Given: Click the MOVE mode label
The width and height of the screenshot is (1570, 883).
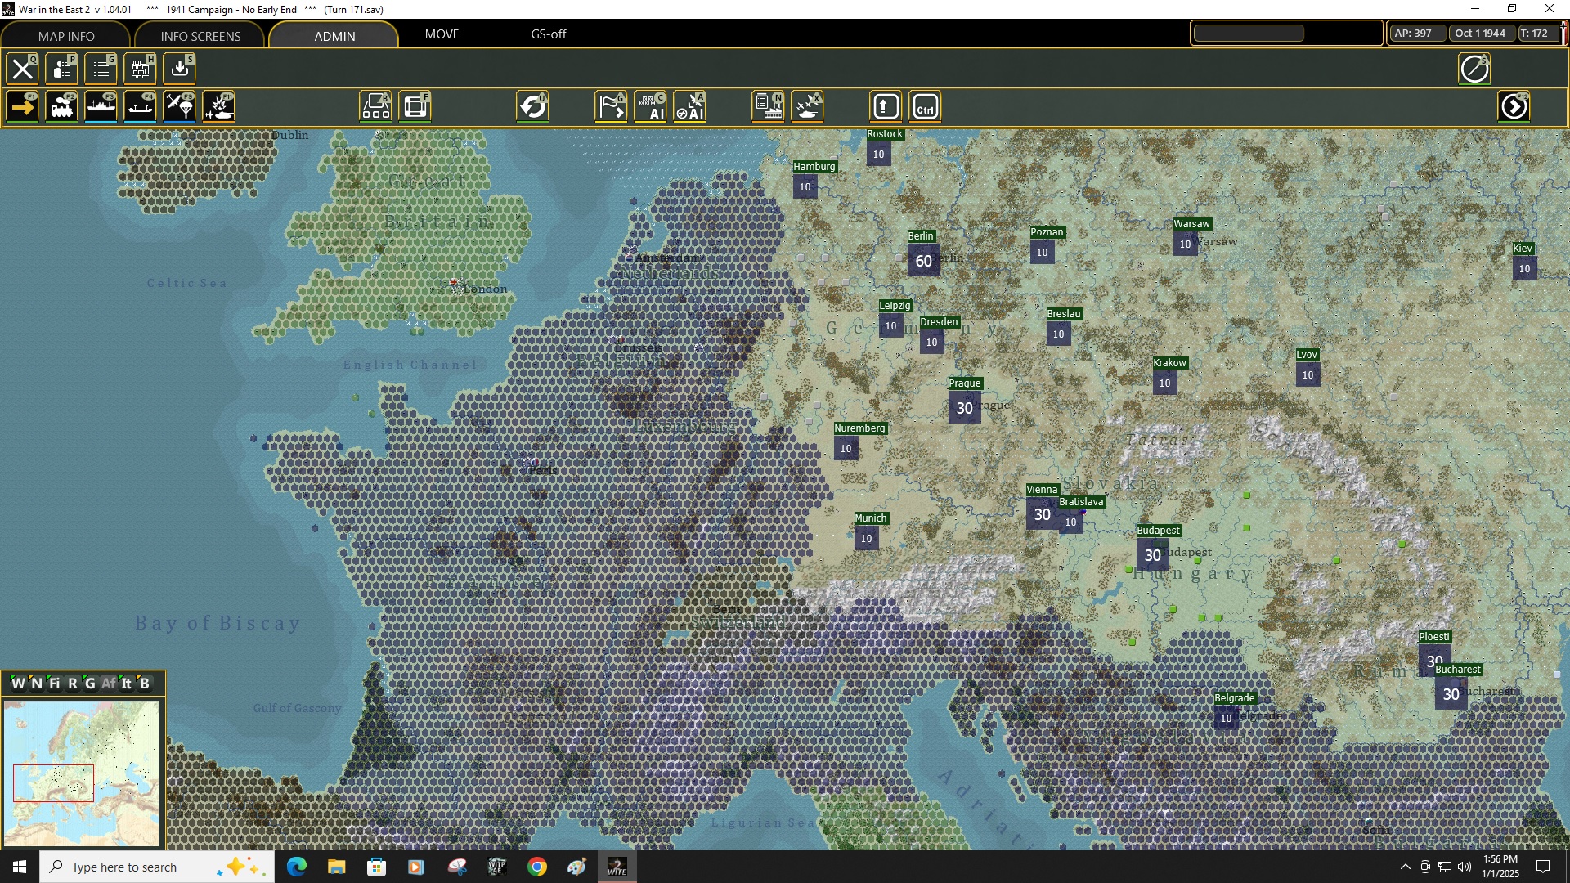Looking at the screenshot, I should (442, 34).
